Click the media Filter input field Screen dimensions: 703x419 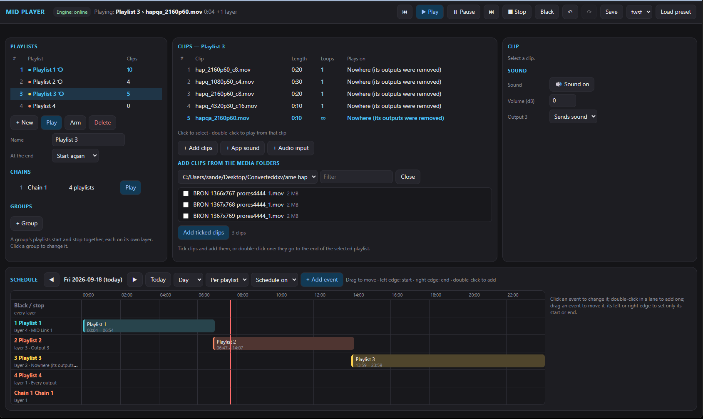coord(356,177)
